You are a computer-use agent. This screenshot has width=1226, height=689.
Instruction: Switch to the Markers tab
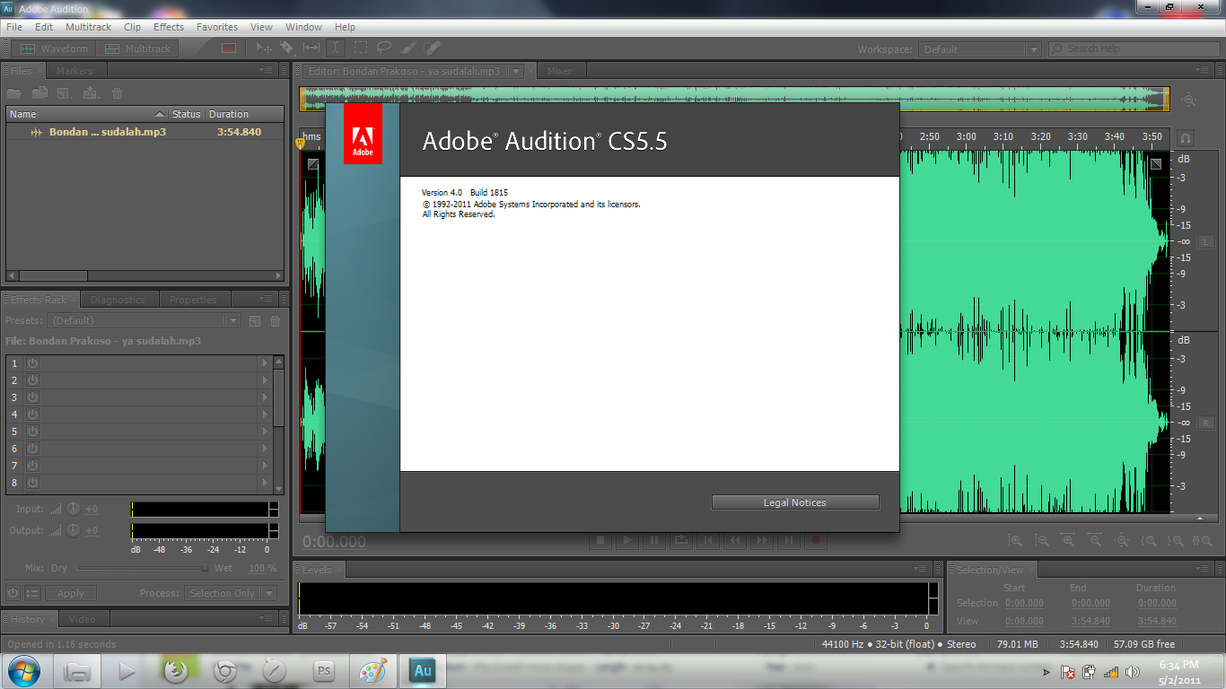pos(74,71)
